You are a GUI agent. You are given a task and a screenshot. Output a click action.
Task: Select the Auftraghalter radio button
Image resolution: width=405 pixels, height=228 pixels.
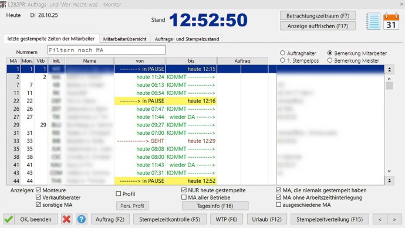click(282, 53)
